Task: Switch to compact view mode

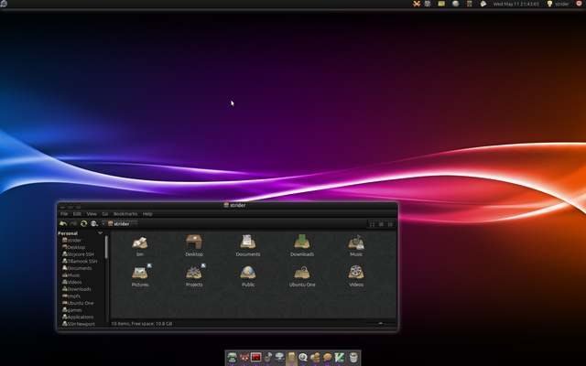Action: [391, 223]
